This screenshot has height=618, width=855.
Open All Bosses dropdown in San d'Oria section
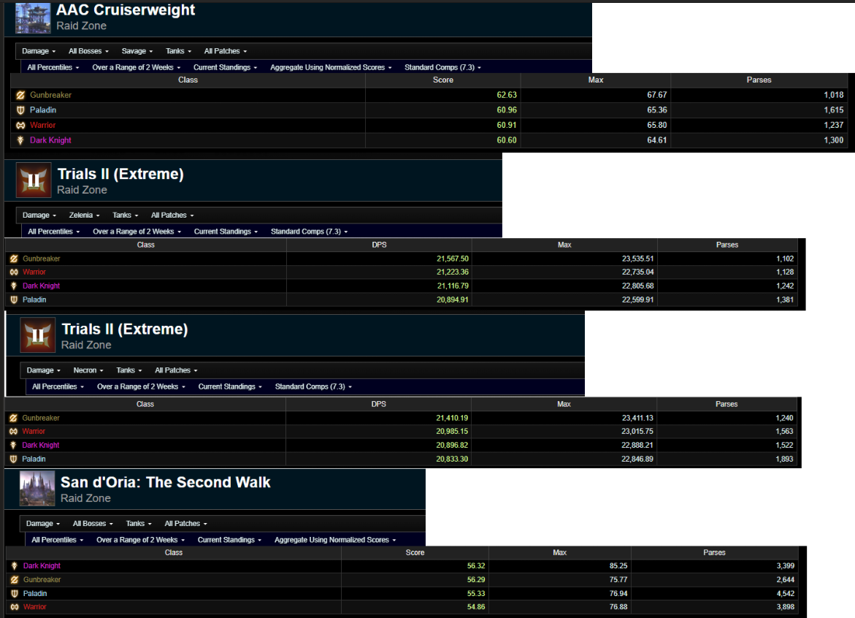93,524
